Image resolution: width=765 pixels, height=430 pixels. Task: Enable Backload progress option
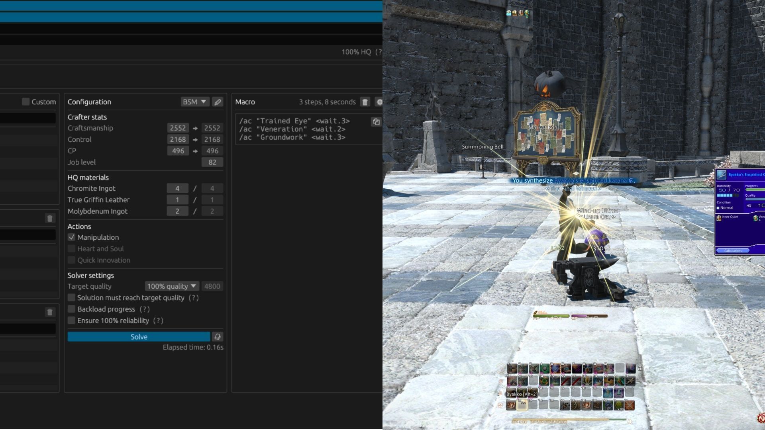pyautogui.click(x=71, y=309)
